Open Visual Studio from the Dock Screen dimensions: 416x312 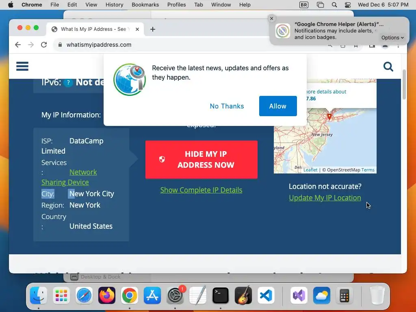pos(299,295)
